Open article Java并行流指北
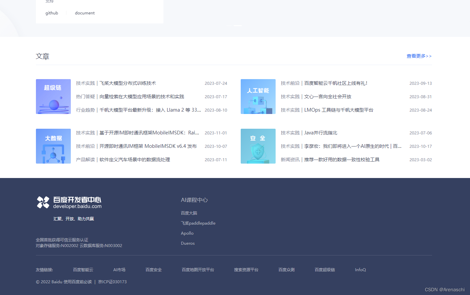 pyautogui.click(x=321, y=133)
